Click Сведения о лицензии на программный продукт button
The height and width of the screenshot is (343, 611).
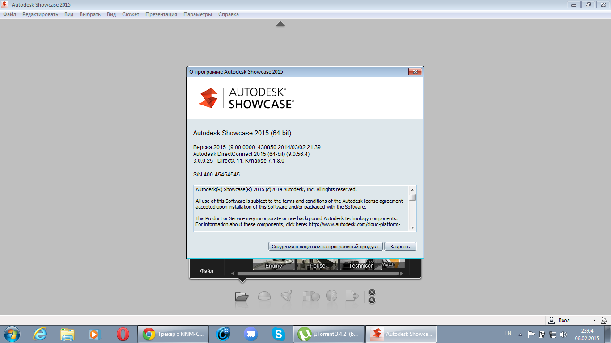point(325,247)
